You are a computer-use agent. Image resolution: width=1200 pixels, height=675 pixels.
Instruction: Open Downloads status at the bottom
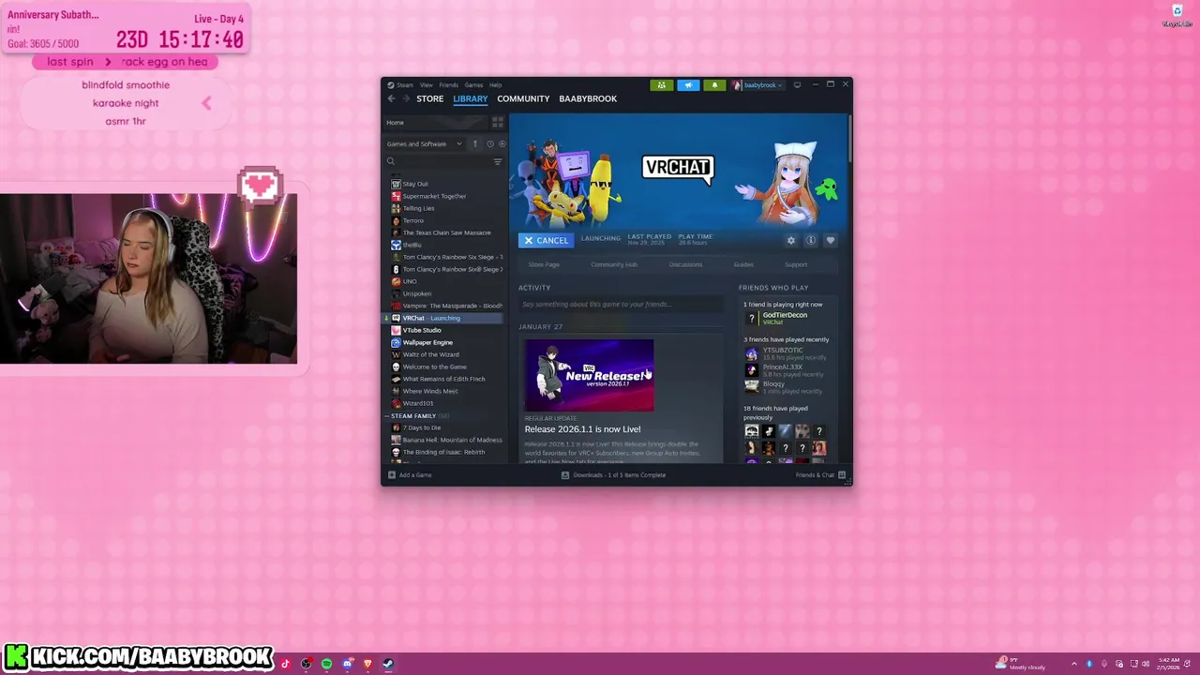(x=614, y=475)
